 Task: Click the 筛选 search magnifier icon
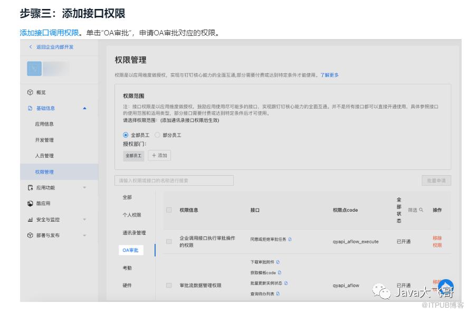coord(421,210)
